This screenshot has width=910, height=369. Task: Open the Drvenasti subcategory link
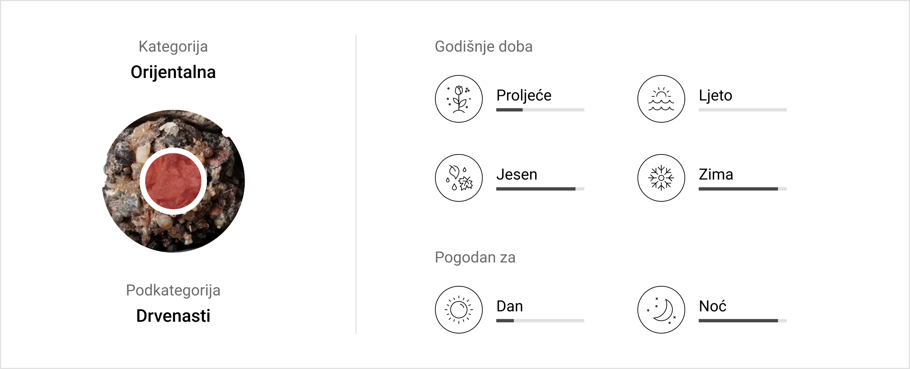(x=173, y=316)
